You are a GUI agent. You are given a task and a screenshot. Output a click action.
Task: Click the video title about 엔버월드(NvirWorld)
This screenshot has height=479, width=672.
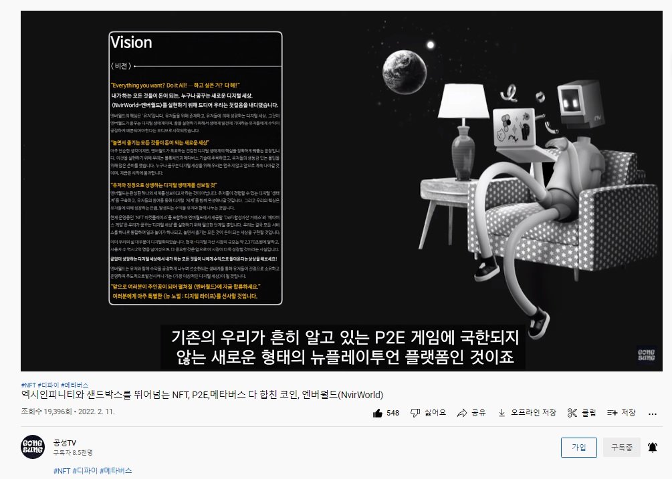(x=202, y=395)
